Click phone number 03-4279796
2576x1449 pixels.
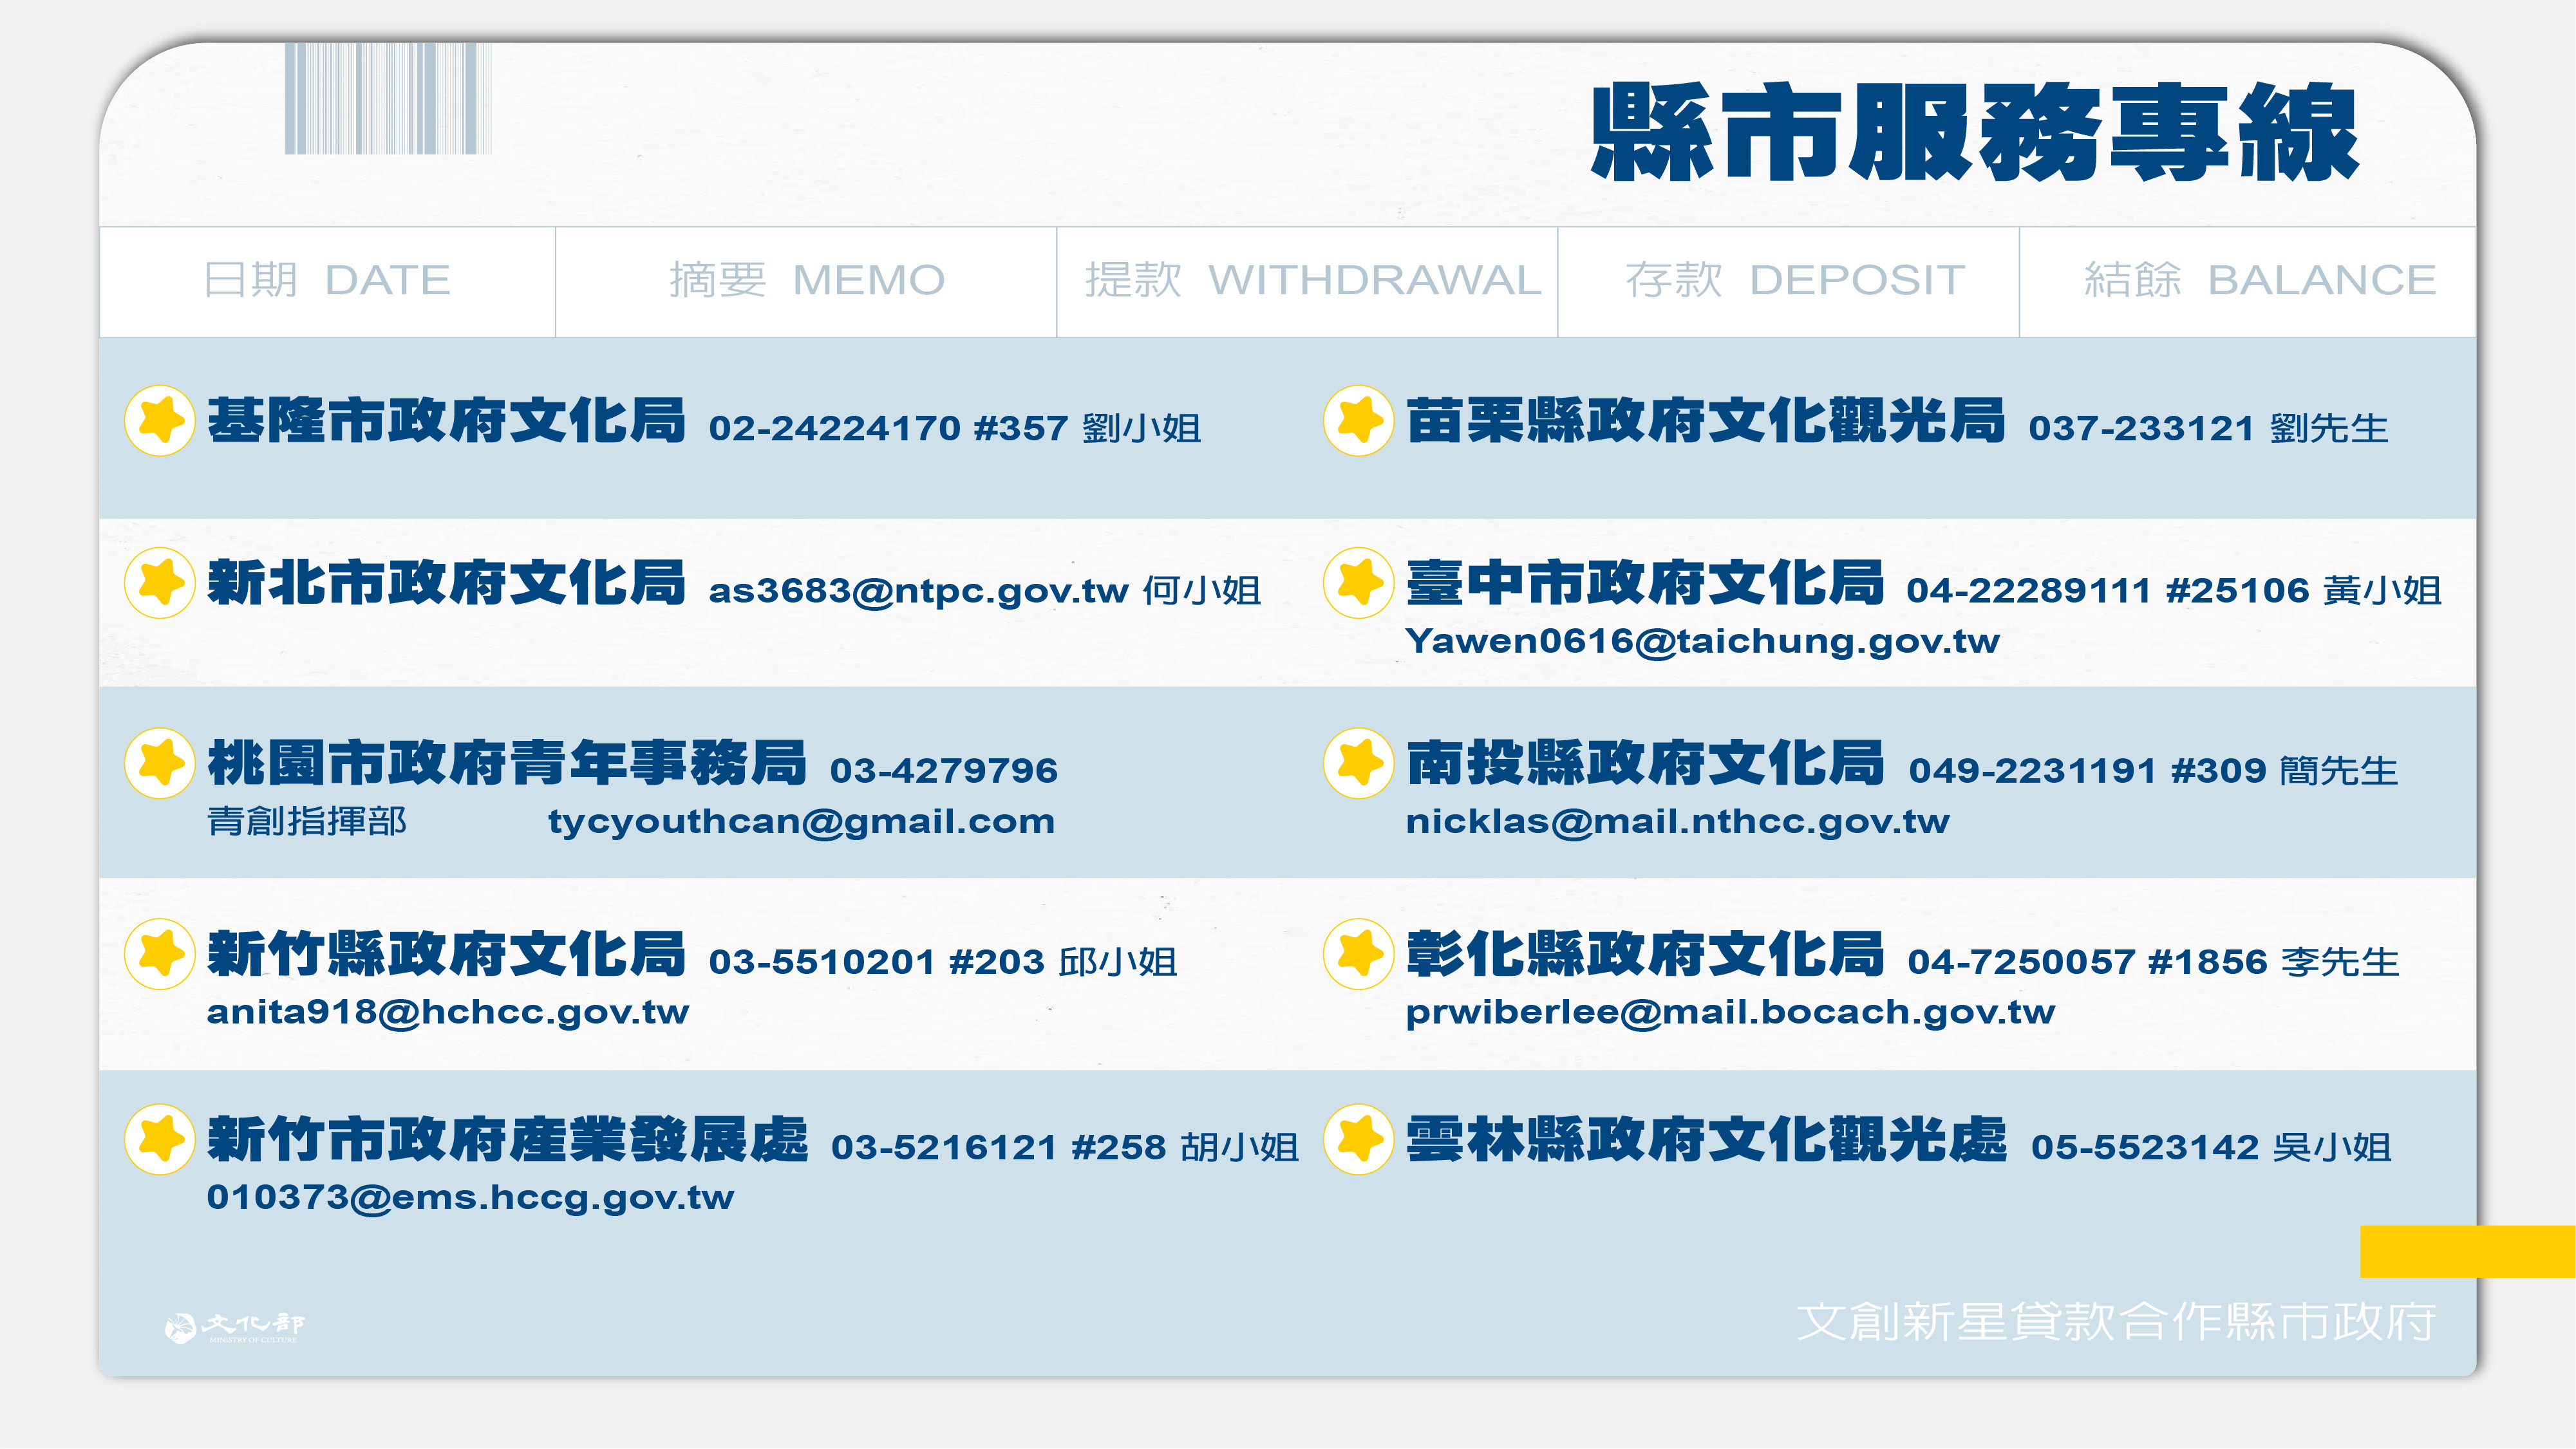943,771
